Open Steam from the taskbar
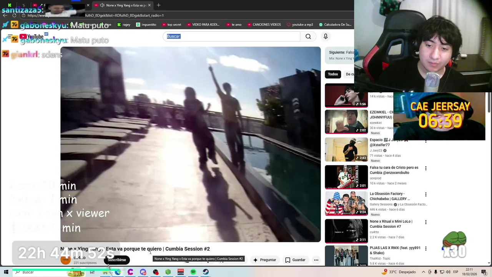Image resolution: width=492 pixels, height=277 pixels. (206, 272)
